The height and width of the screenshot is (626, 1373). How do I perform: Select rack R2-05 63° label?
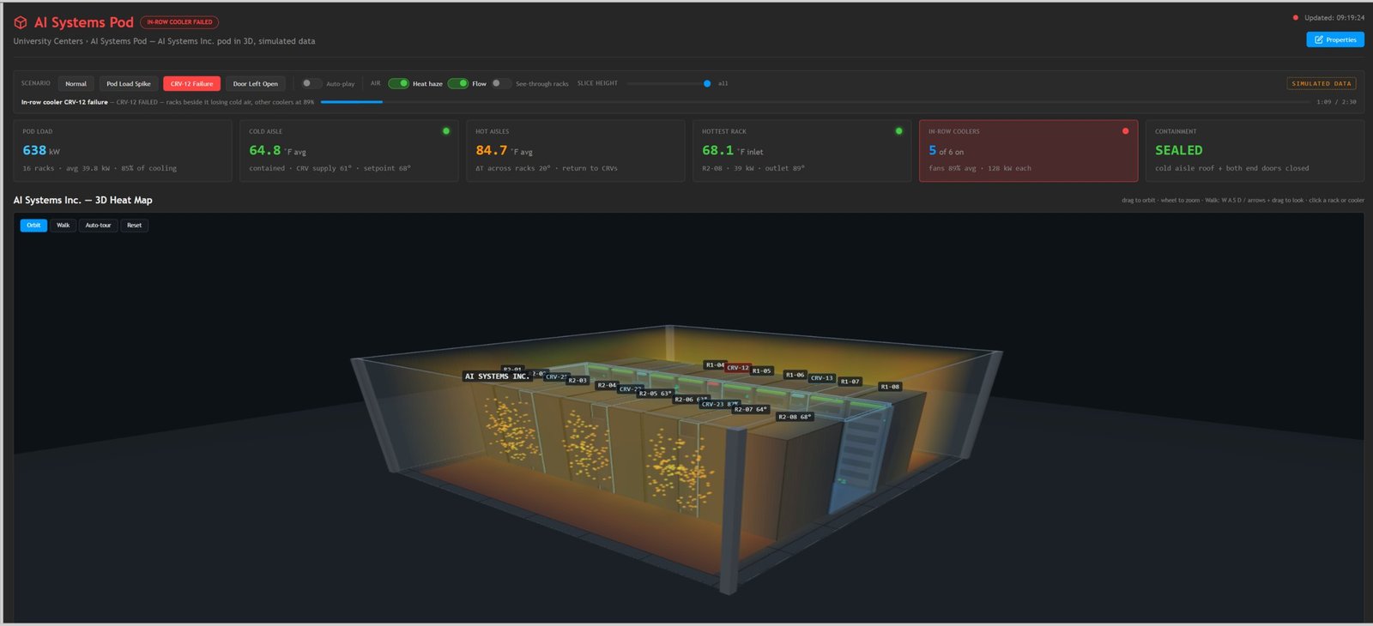click(655, 394)
